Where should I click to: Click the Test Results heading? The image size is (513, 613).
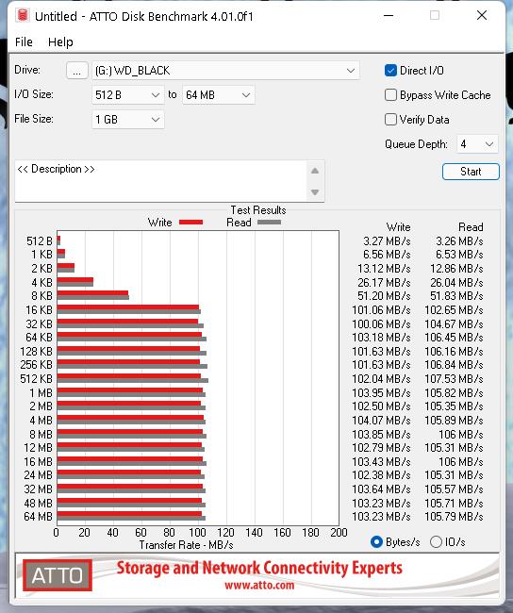click(258, 210)
